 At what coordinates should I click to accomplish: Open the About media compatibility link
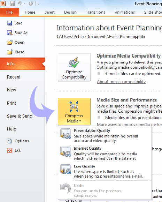(x=121, y=82)
